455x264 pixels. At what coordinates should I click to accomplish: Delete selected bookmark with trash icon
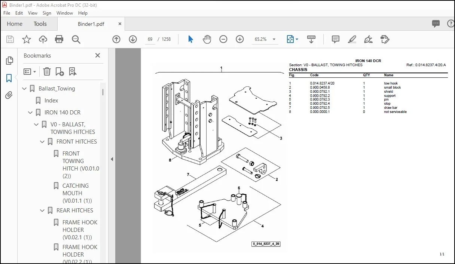47,71
